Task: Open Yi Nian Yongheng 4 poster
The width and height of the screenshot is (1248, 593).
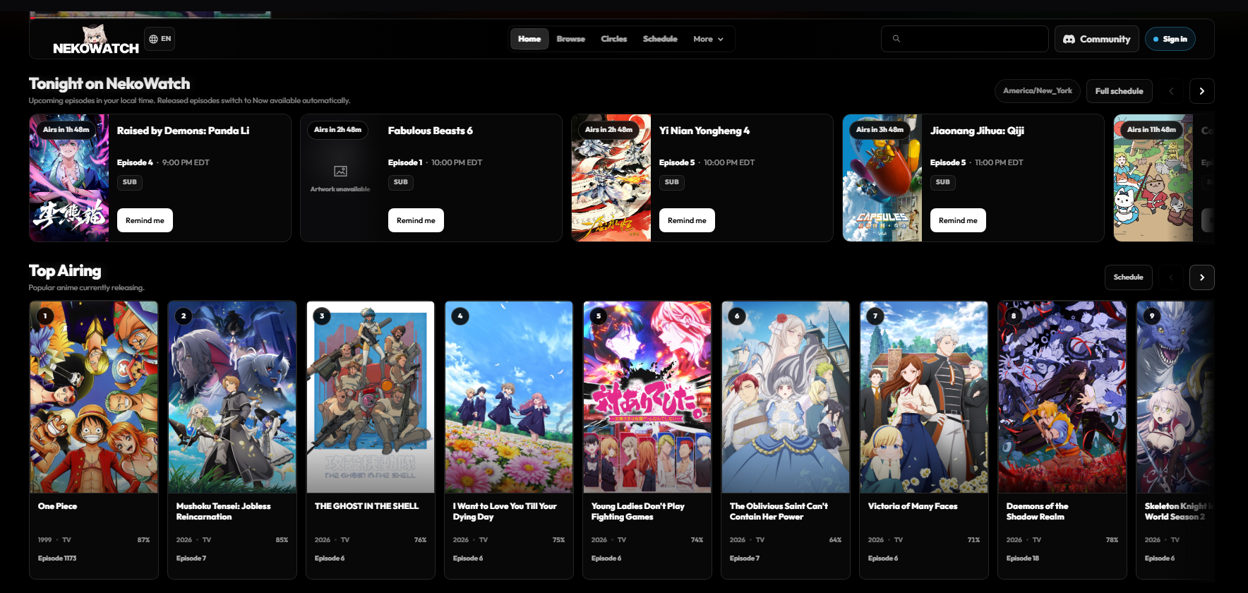Action: [x=611, y=178]
